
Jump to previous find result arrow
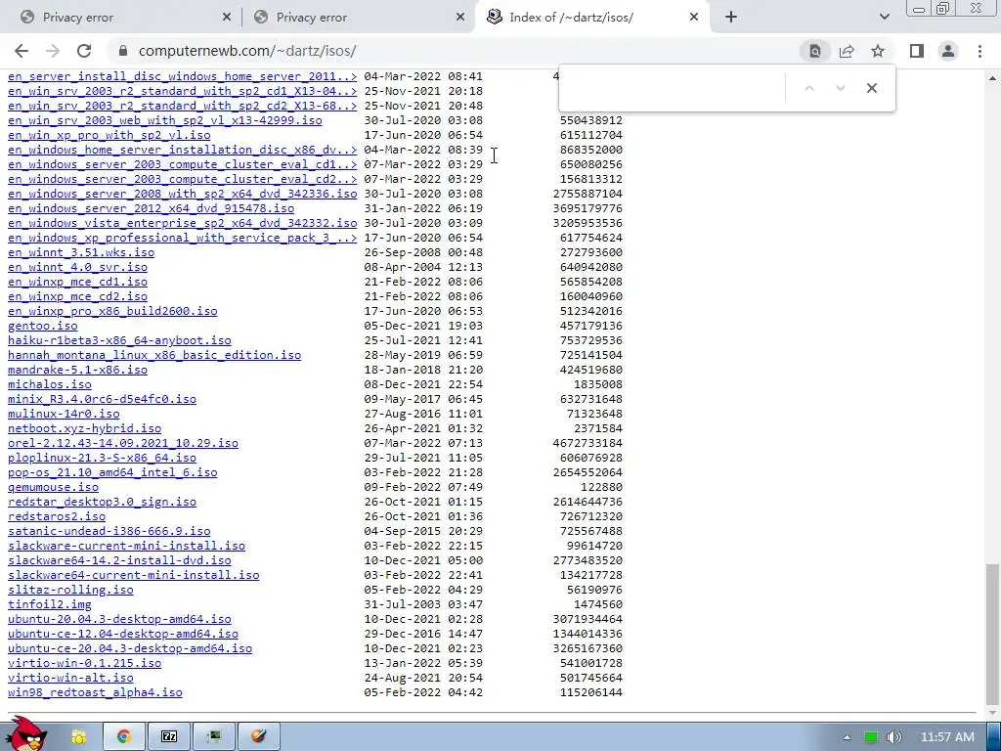pyautogui.click(x=808, y=88)
